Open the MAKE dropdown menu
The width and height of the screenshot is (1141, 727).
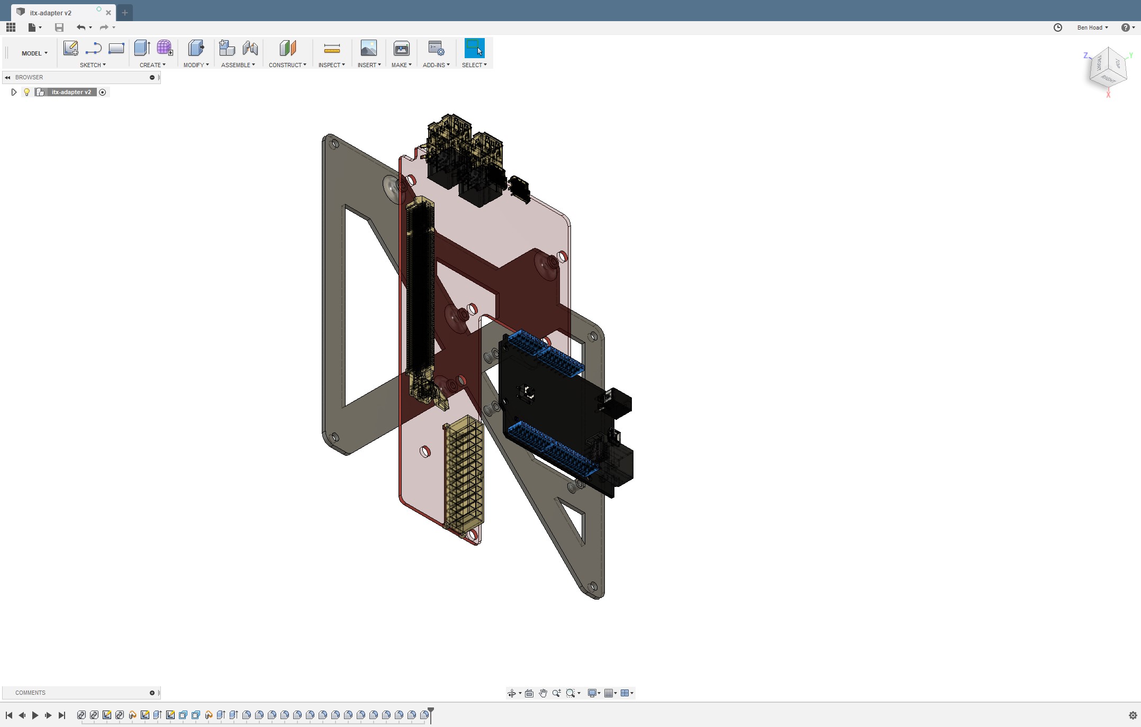click(401, 65)
